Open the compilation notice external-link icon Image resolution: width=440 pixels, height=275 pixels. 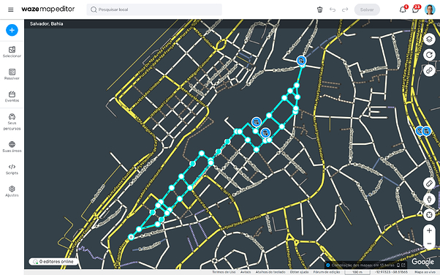tap(403, 265)
